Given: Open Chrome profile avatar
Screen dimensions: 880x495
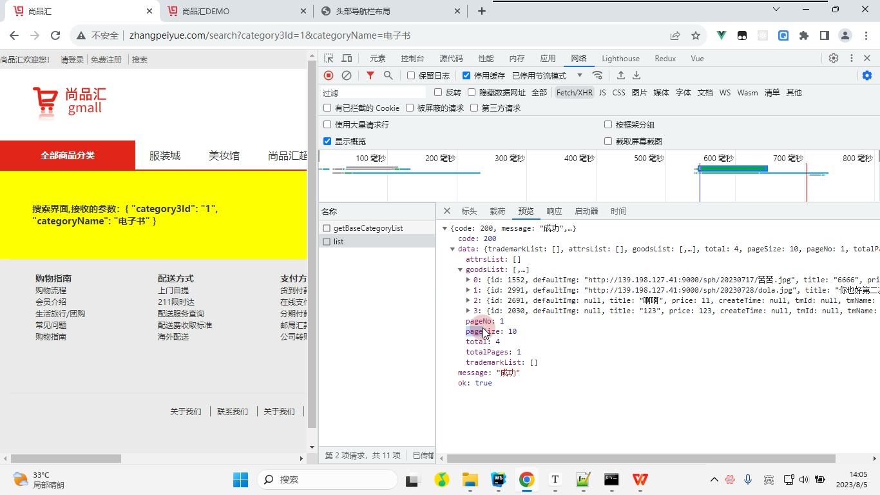Looking at the screenshot, I should click(x=845, y=36).
